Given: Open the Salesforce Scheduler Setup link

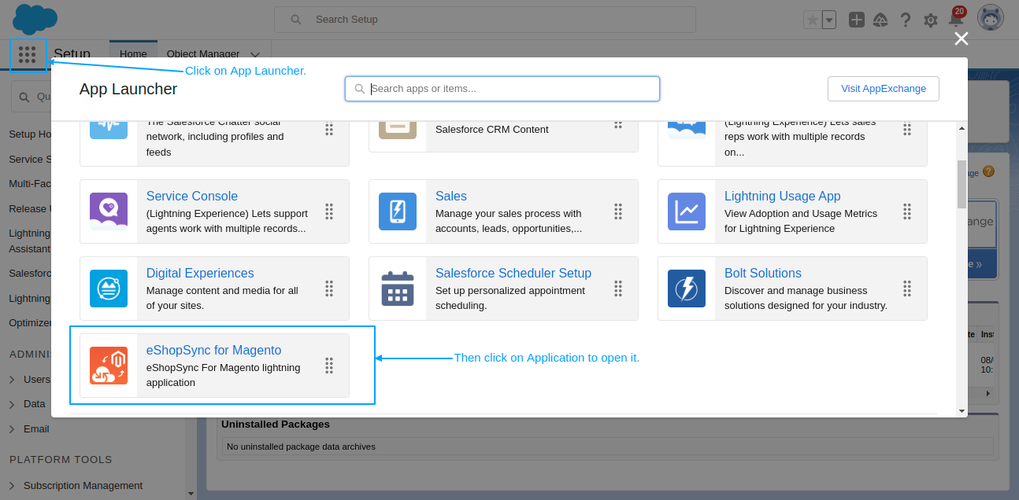Looking at the screenshot, I should click(513, 274).
